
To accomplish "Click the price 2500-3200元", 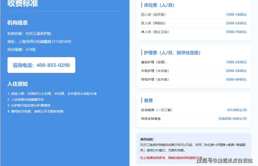I will [236, 23].
